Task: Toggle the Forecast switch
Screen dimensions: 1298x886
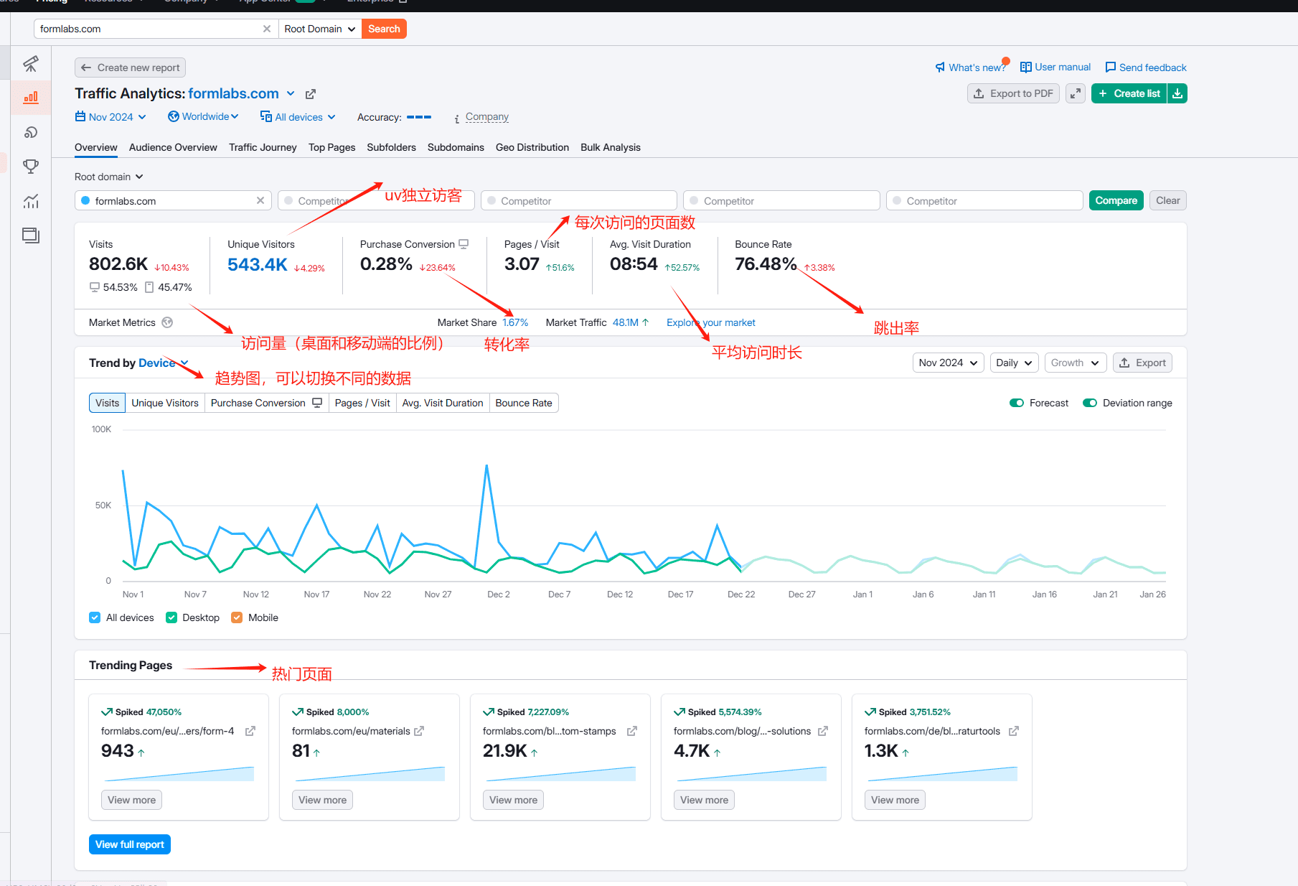Action: pos(1017,403)
